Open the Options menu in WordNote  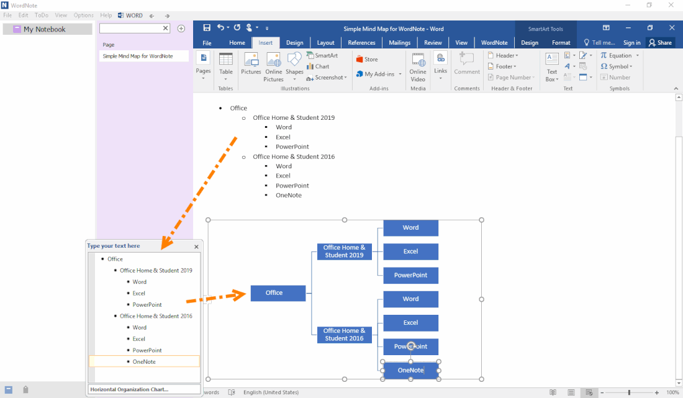(83, 16)
